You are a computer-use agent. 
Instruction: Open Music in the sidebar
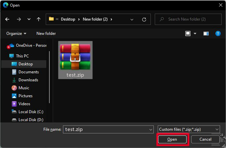(24, 88)
